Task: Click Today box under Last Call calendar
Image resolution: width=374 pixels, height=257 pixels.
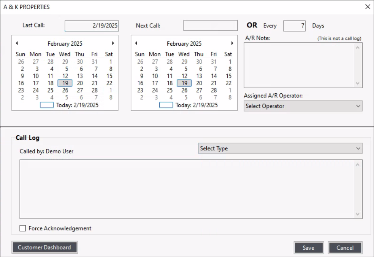Action: [47, 105]
